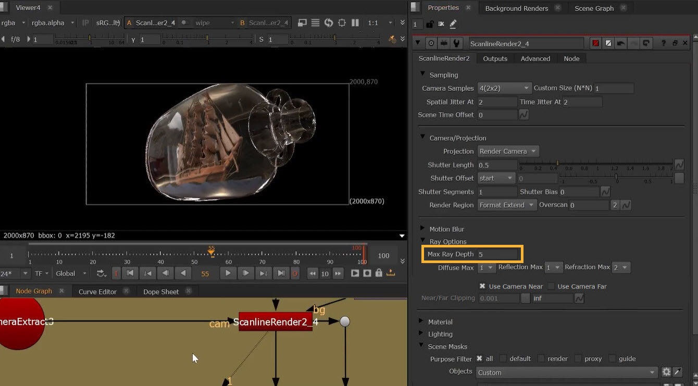Switch to the Scene Graph tab

pyautogui.click(x=594, y=8)
